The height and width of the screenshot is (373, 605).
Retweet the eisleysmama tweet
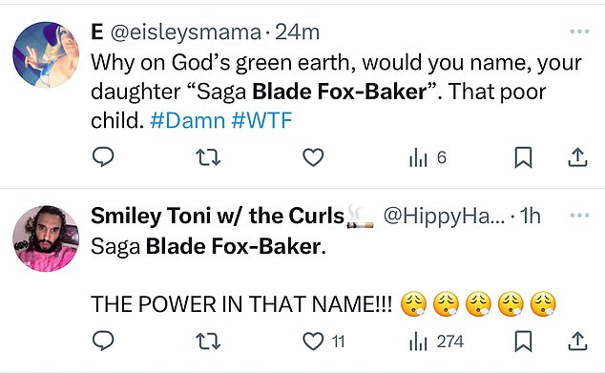click(208, 157)
